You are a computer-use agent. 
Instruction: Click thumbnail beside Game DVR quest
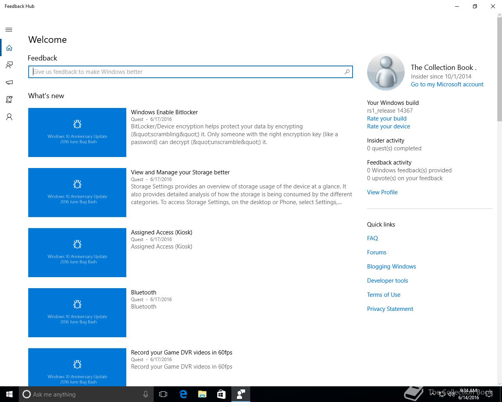77,367
